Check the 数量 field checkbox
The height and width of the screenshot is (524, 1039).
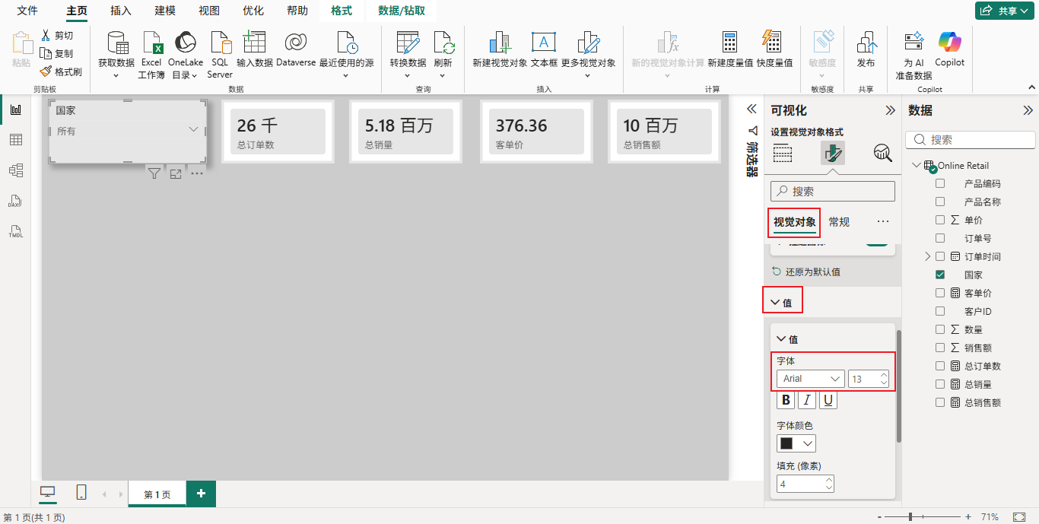click(940, 329)
